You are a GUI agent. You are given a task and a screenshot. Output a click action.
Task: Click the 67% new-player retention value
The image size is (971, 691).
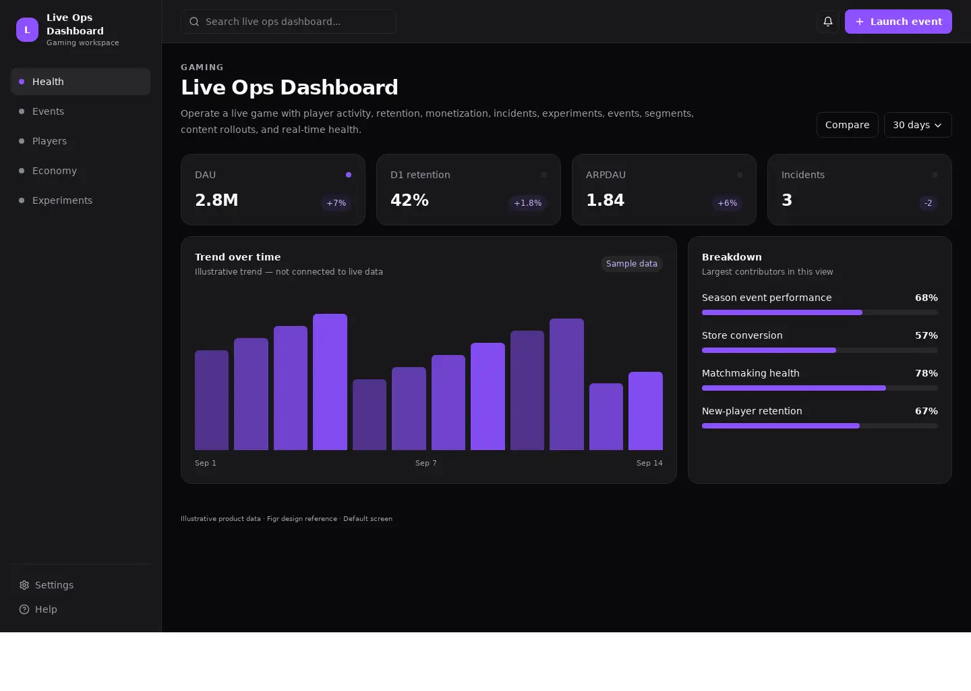coord(926,411)
